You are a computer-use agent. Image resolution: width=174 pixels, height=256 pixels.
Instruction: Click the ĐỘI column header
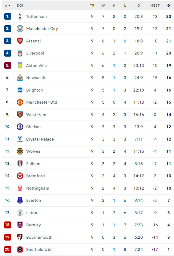pos(20,5)
